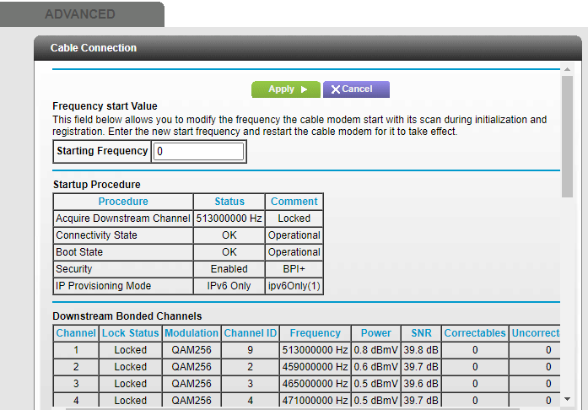Click the 459000000 Hz frequency cell
This screenshot has width=588, height=410.
(315, 367)
